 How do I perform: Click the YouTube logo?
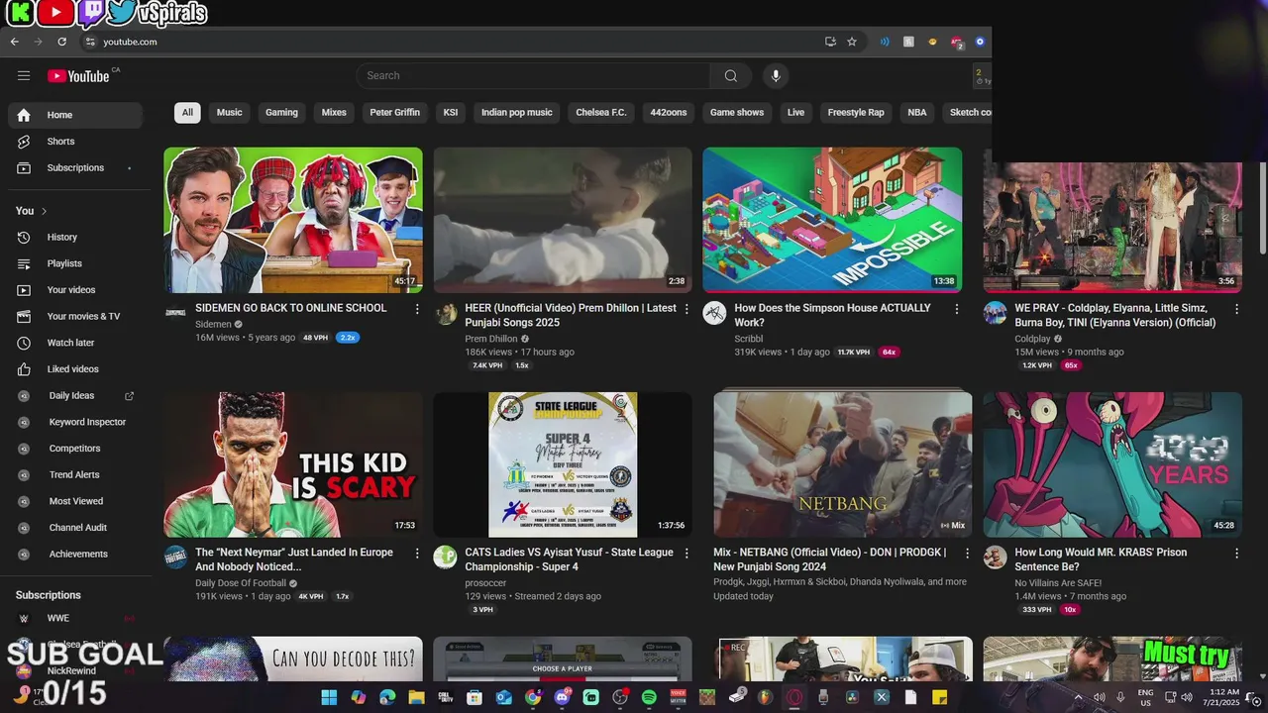78,76
